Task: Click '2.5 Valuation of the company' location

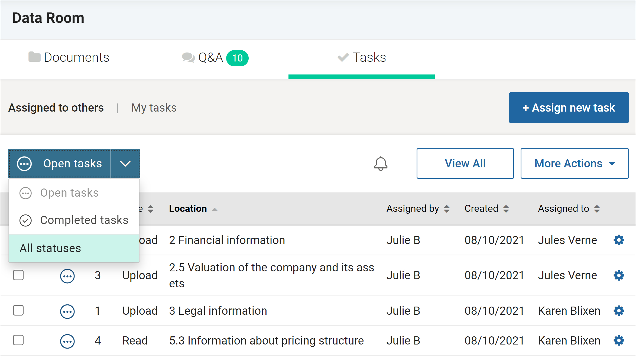Action: [x=271, y=275]
